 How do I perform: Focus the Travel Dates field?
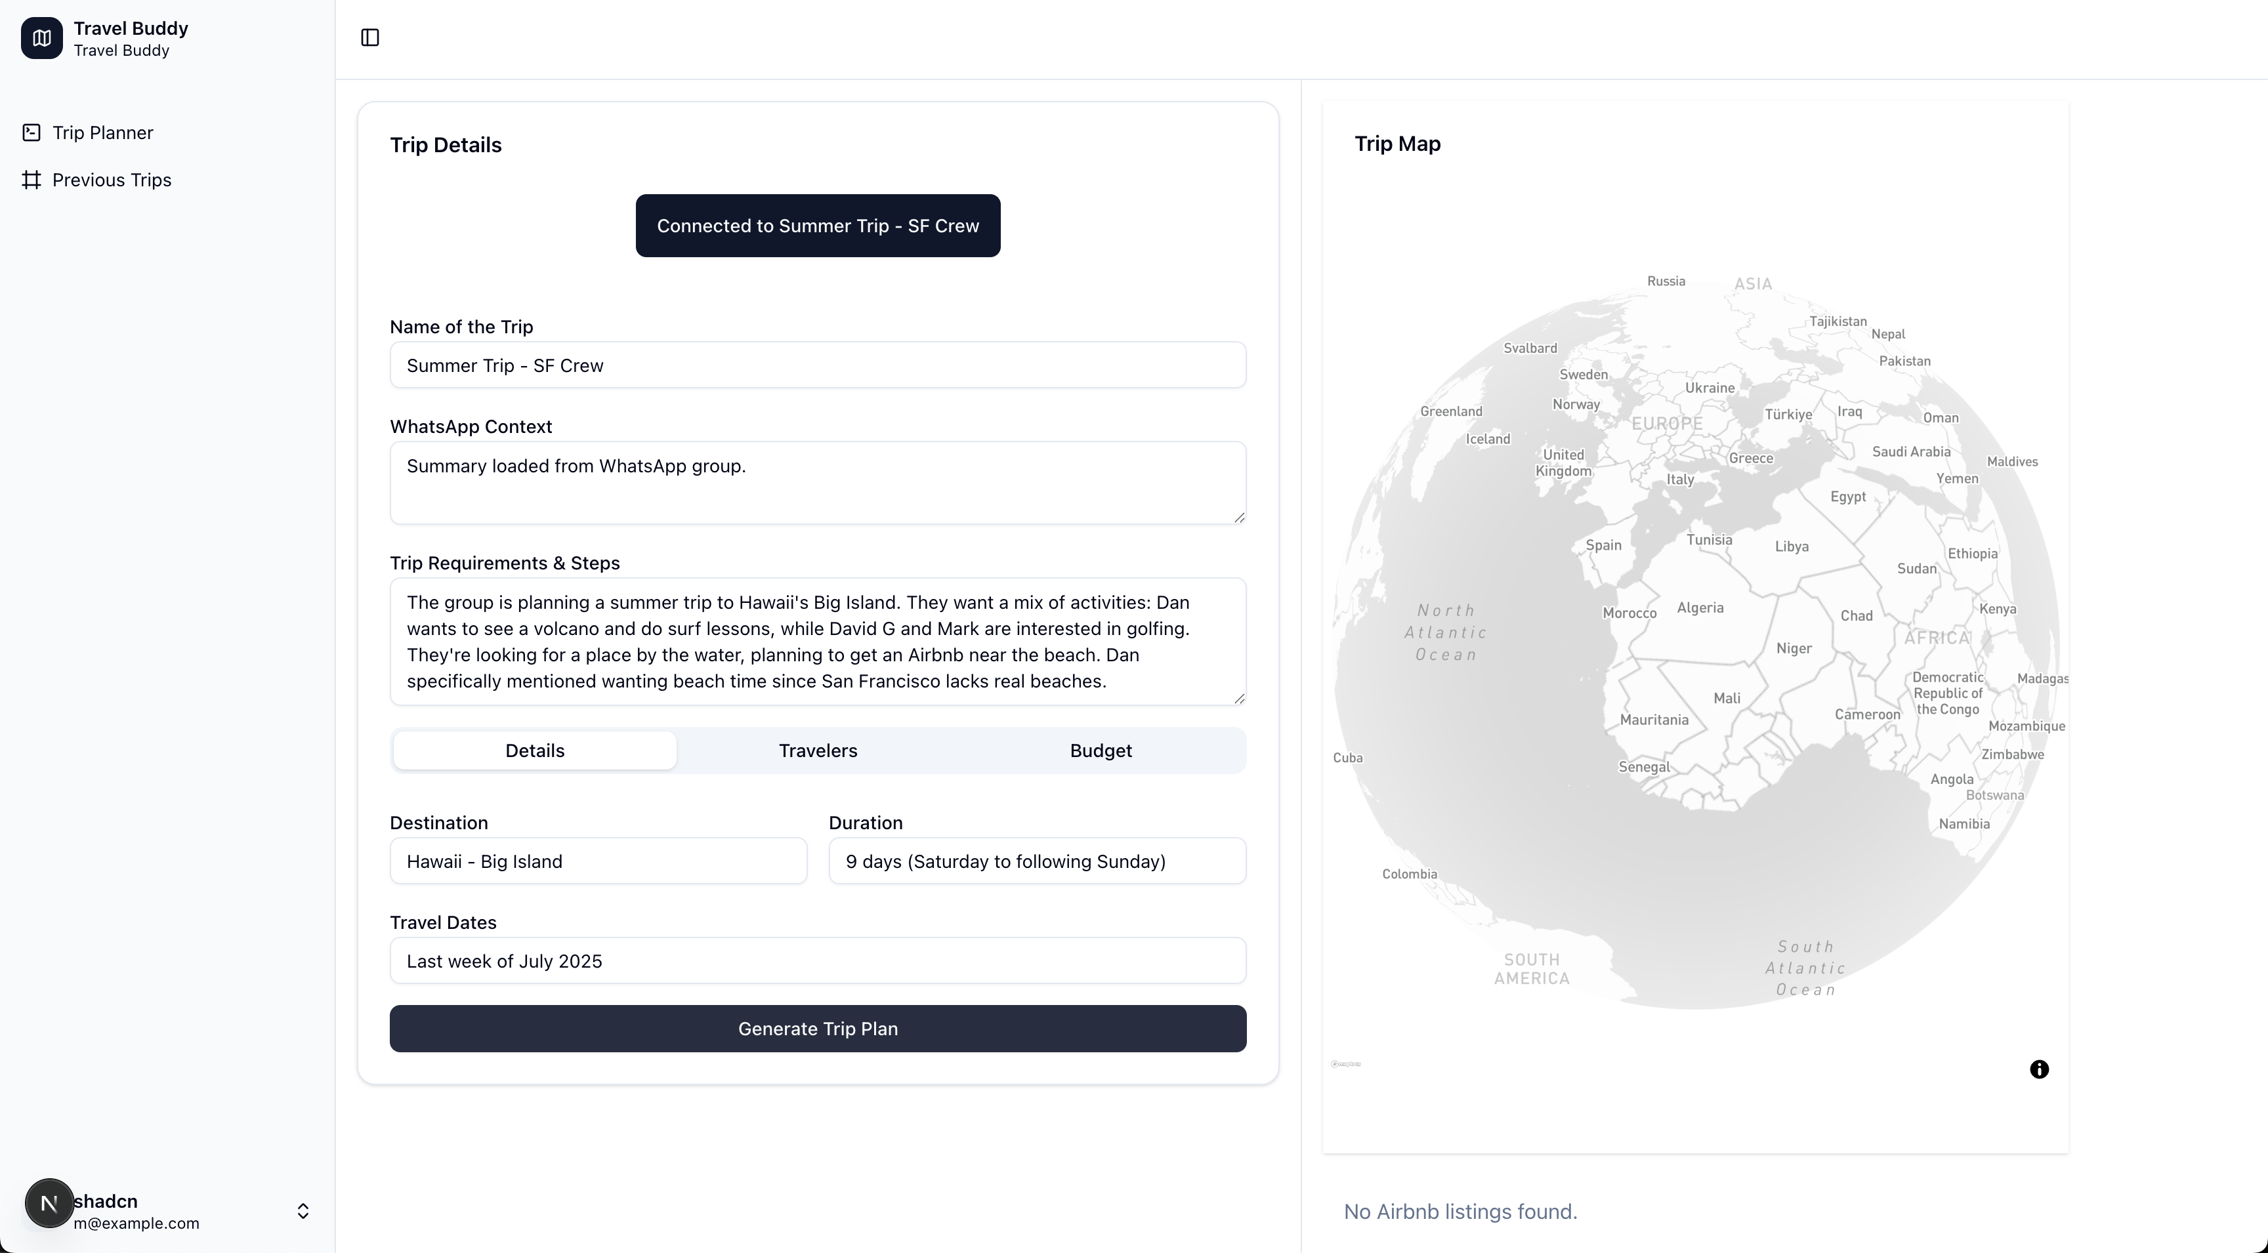point(817,961)
